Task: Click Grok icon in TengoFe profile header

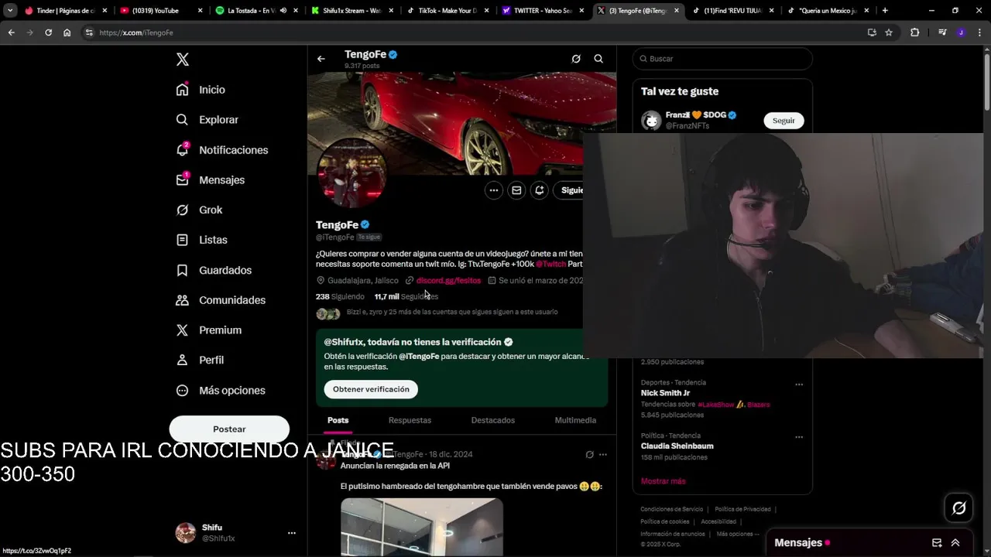Action: pos(576,59)
